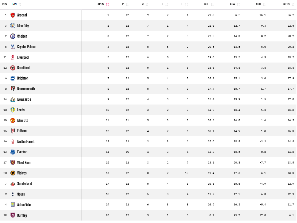Click the Crystal Palace eagle badge
Viewport: 297px width, 223px height.
pos(13,47)
